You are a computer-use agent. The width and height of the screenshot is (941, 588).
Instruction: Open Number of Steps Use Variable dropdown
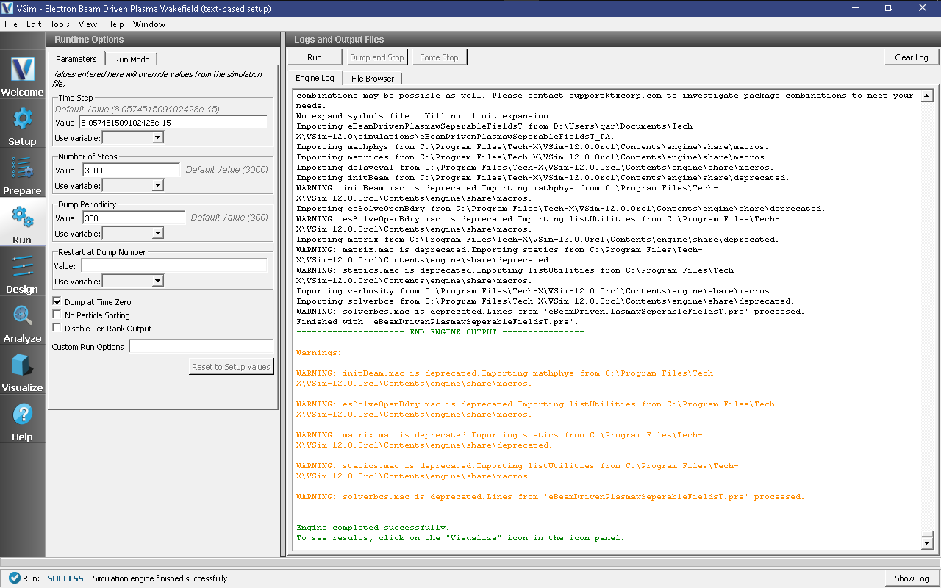click(133, 186)
